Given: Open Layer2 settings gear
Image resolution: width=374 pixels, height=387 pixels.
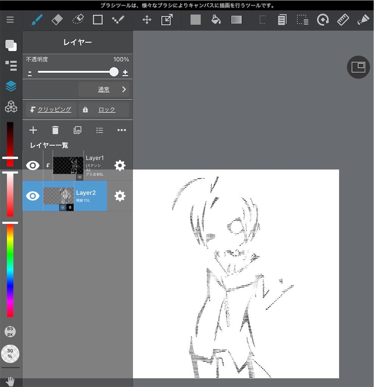Looking at the screenshot, I should pos(120,196).
